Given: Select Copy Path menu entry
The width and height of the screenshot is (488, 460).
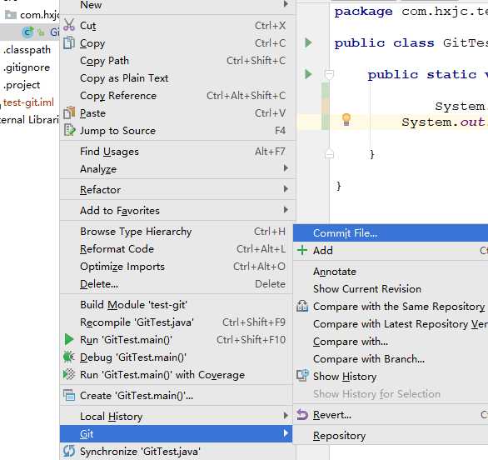Looking at the screenshot, I should tap(177, 61).
